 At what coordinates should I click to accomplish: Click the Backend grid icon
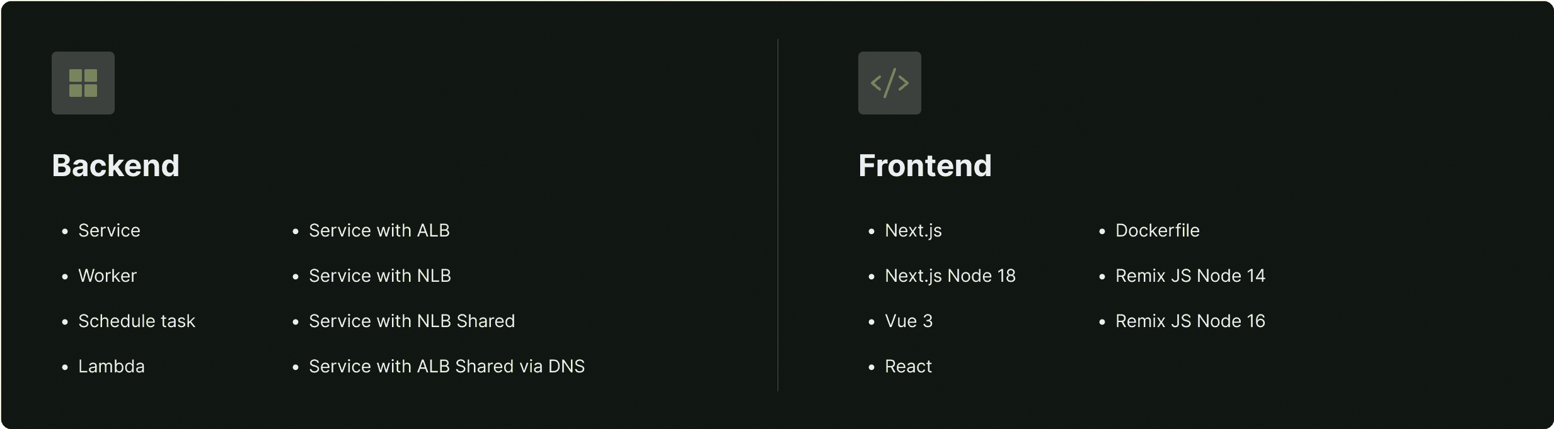pos(83,83)
